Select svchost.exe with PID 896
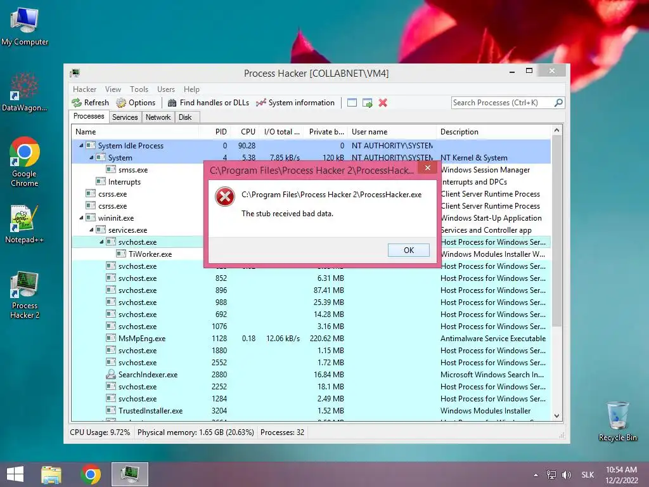Screen dimensions: 649x487 coord(311,290)
